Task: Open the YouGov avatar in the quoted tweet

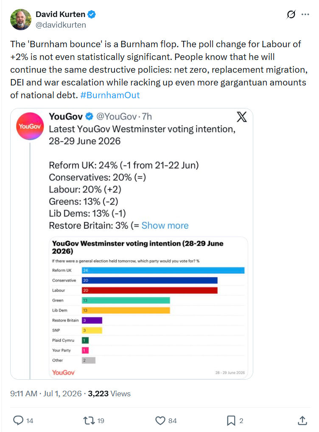Action: [x=30, y=126]
